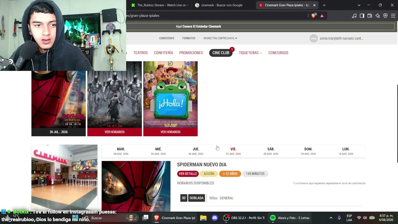Open Aquí Conoce El Estándar Cinemark banner
Viewport: 398px width, 224px height.
pos(198,26)
